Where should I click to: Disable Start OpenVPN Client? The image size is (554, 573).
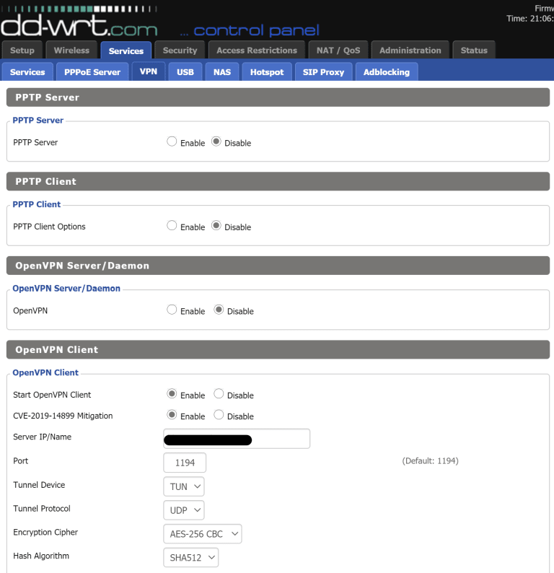coord(219,393)
